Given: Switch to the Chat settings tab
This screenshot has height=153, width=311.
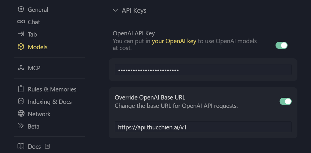Looking at the screenshot, I should pyautogui.click(x=34, y=22).
